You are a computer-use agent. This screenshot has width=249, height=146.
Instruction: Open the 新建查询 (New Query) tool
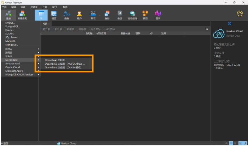click(22, 15)
